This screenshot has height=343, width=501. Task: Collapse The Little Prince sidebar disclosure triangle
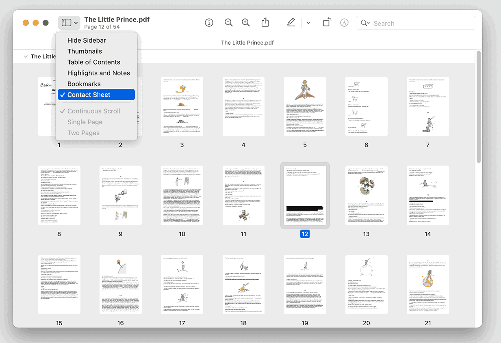point(26,56)
